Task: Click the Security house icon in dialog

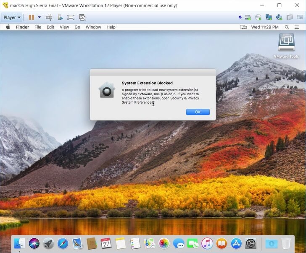Action: click(106, 90)
